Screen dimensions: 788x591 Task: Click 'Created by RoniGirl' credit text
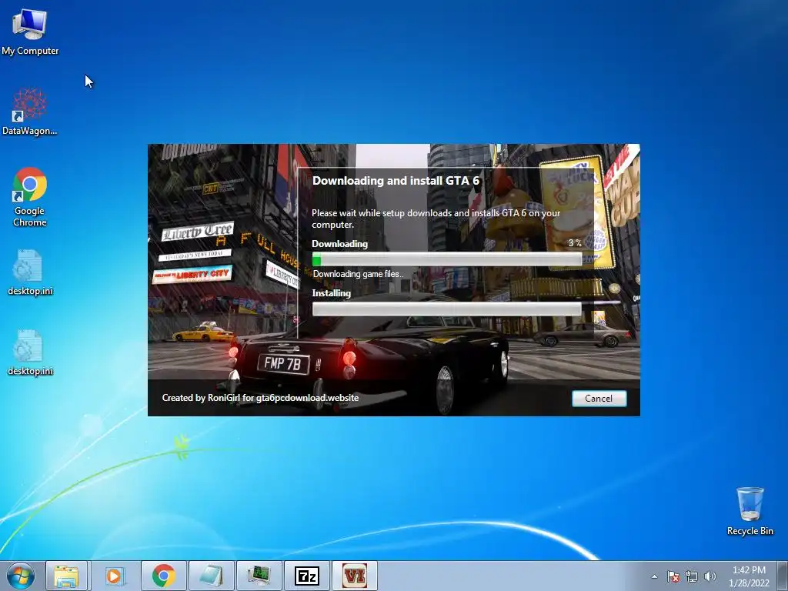coord(260,398)
